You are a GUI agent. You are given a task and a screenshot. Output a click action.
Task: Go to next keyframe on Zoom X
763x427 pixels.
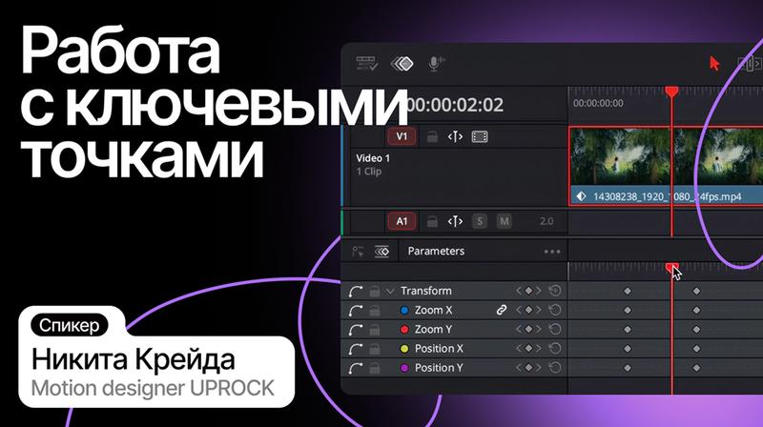tap(539, 310)
